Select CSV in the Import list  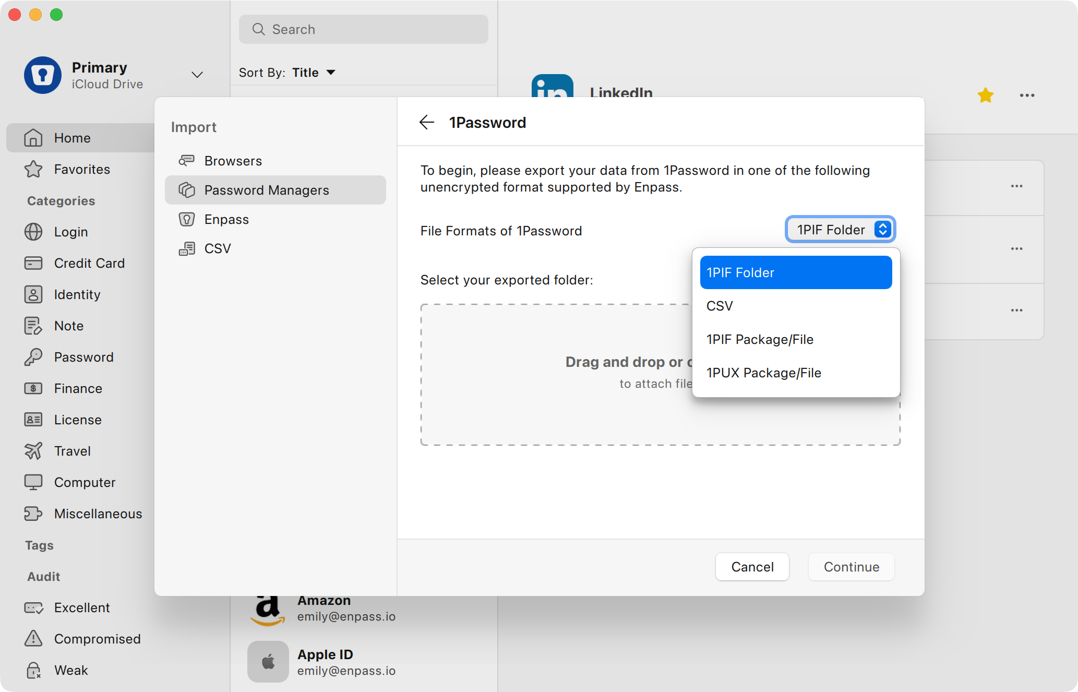click(276, 248)
